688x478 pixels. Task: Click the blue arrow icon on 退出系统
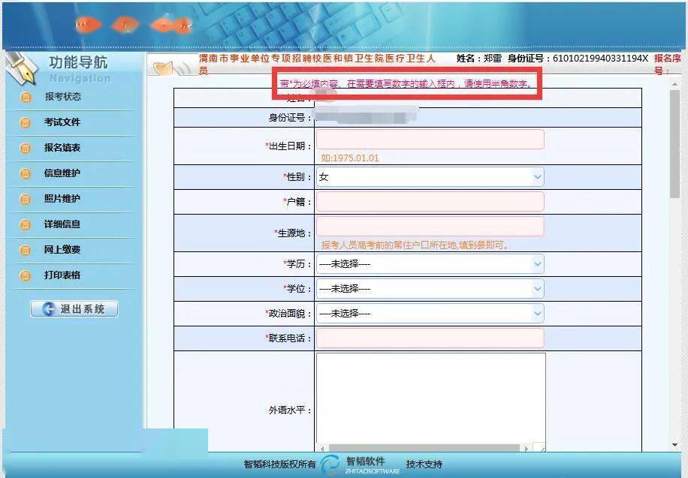click(x=49, y=308)
